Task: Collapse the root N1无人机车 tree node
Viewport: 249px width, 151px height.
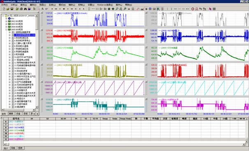Action: 3,16
